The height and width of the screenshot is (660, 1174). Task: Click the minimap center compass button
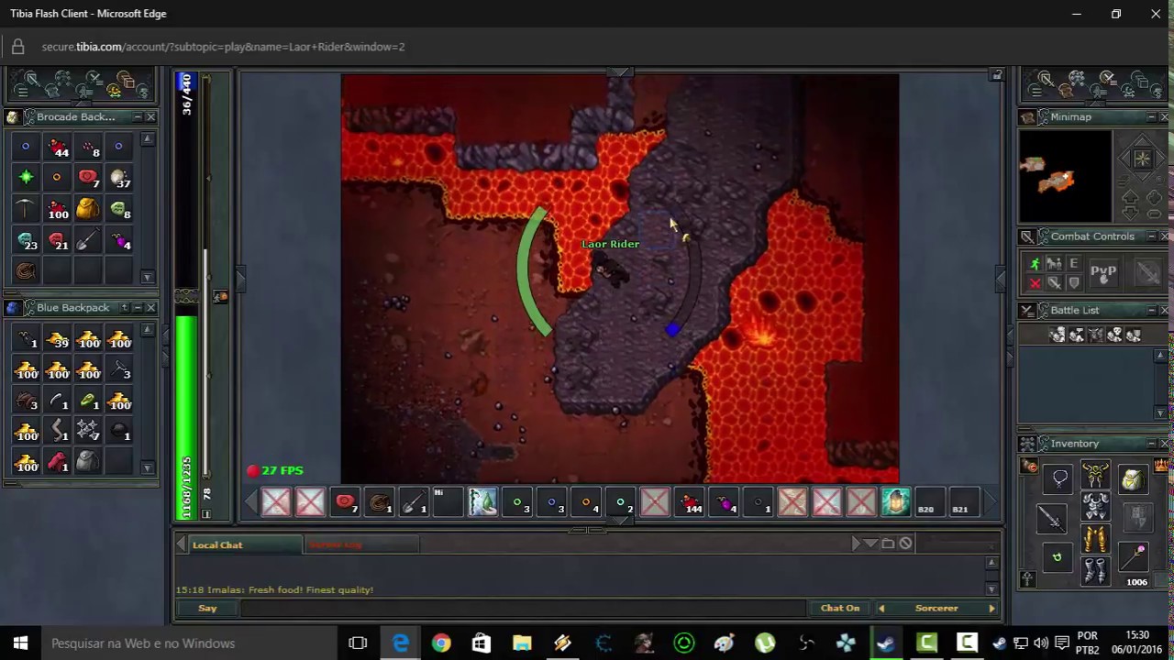click(x=1142, y=159)
